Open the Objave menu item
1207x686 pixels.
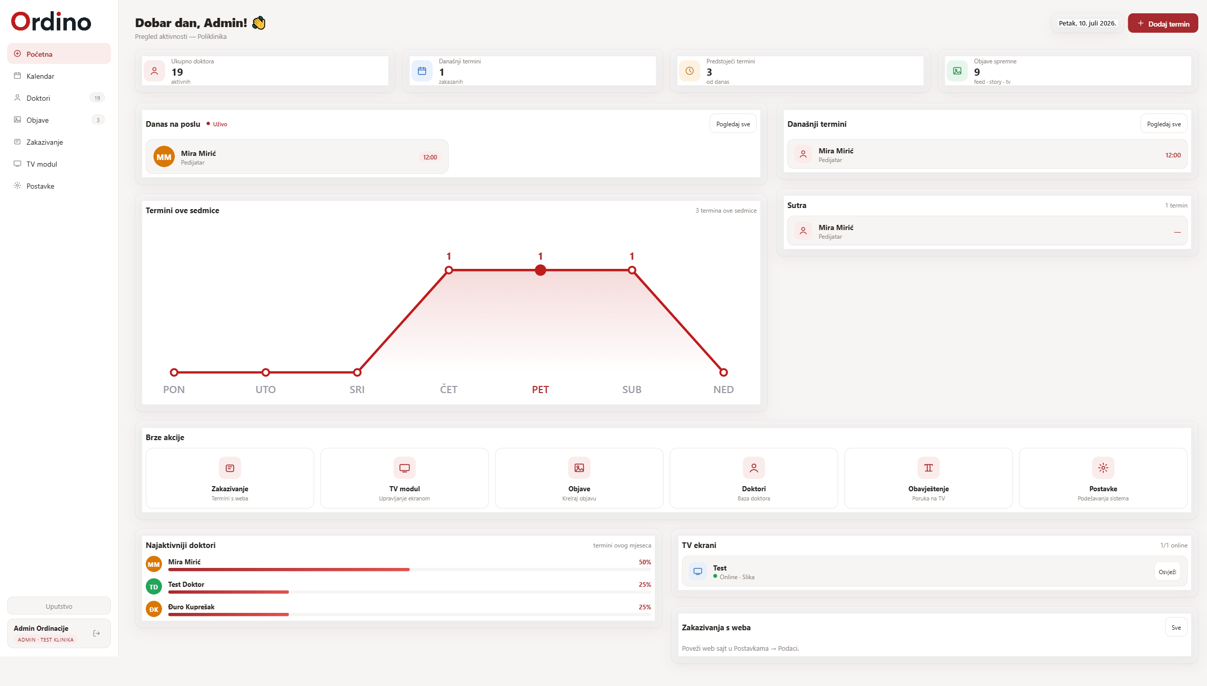59,120
